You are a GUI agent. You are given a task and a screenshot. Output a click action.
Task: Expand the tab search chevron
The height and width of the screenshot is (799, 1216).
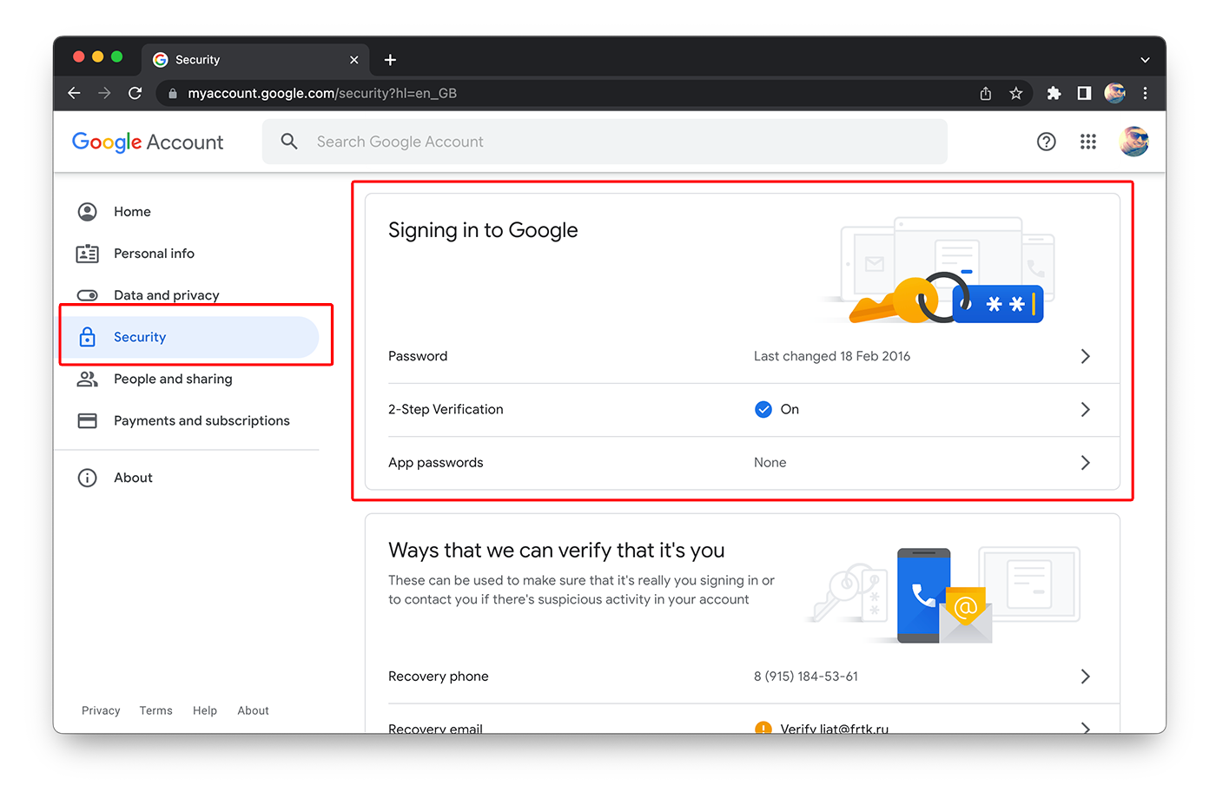tap(1145, 60)
